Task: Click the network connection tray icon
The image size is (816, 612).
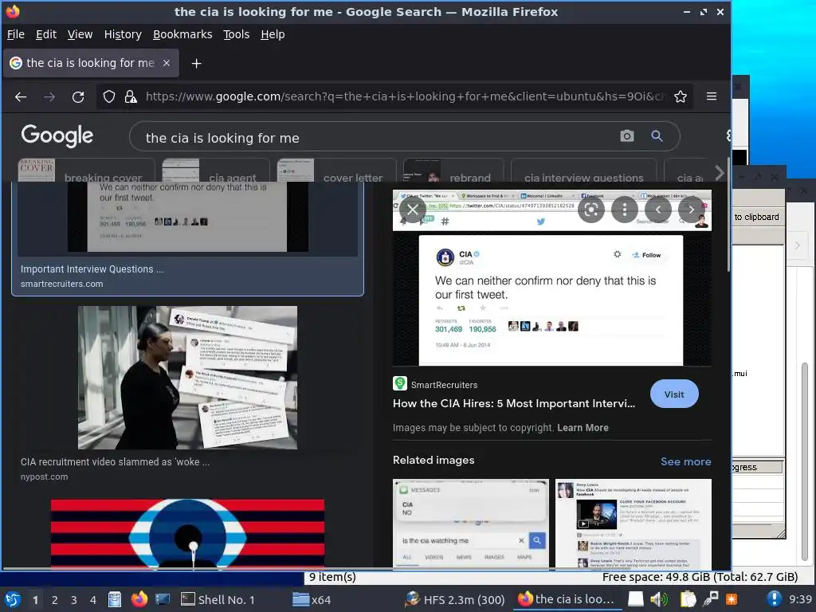Action: [x=710, y=599]
